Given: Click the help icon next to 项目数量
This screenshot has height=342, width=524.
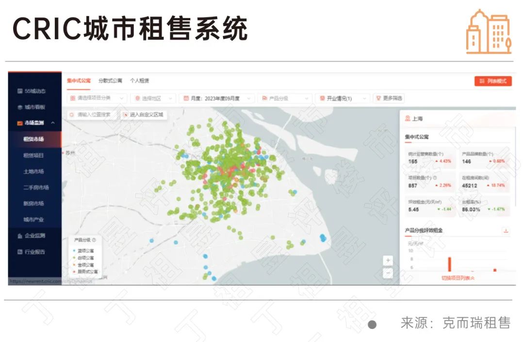Looking at the screenshot, I should point(435,178).
